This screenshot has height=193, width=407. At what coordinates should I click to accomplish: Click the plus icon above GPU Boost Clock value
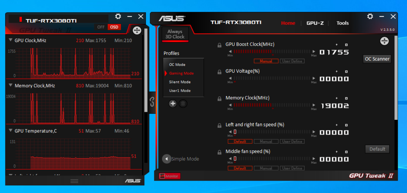(x=336, y=45)
